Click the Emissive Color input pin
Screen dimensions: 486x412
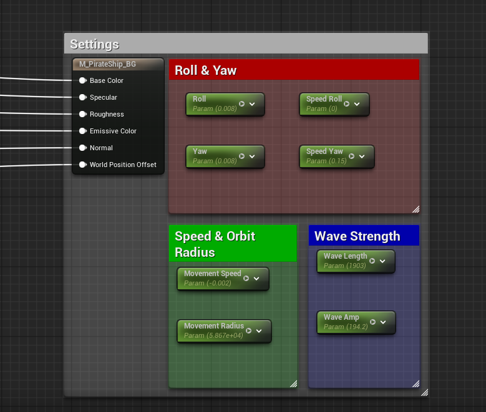pos(82,131)
